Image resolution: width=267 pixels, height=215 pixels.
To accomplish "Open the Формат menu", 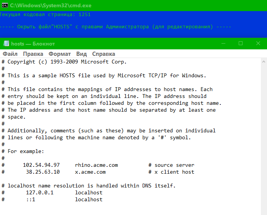I will pos(60,54).
